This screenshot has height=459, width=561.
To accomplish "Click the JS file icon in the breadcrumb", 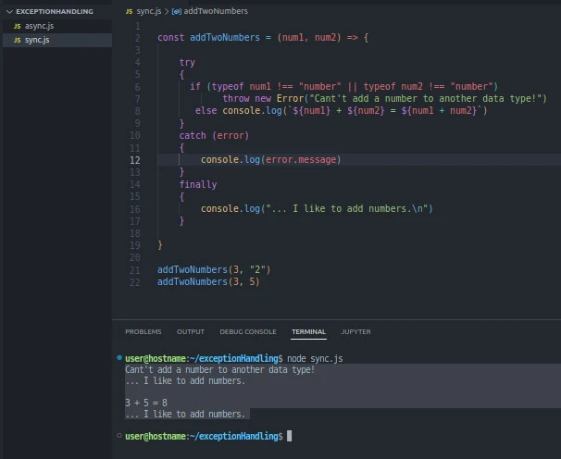I will [x=130, y=11].
